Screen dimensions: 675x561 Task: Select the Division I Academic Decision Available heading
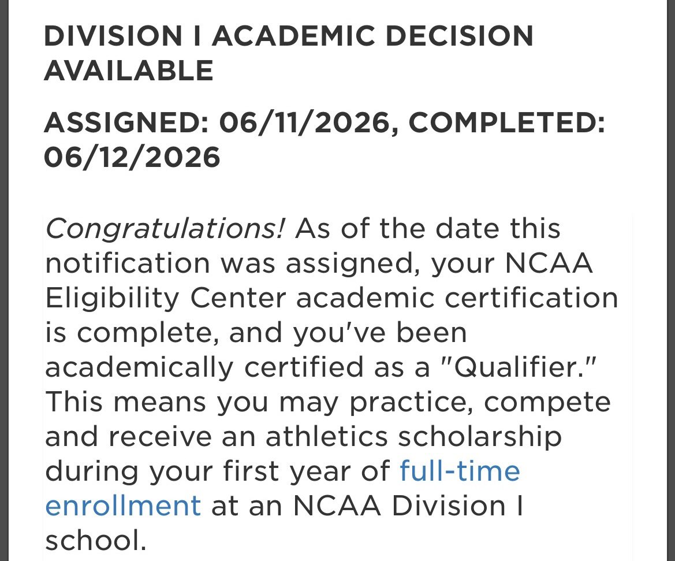tap(289, 53)
